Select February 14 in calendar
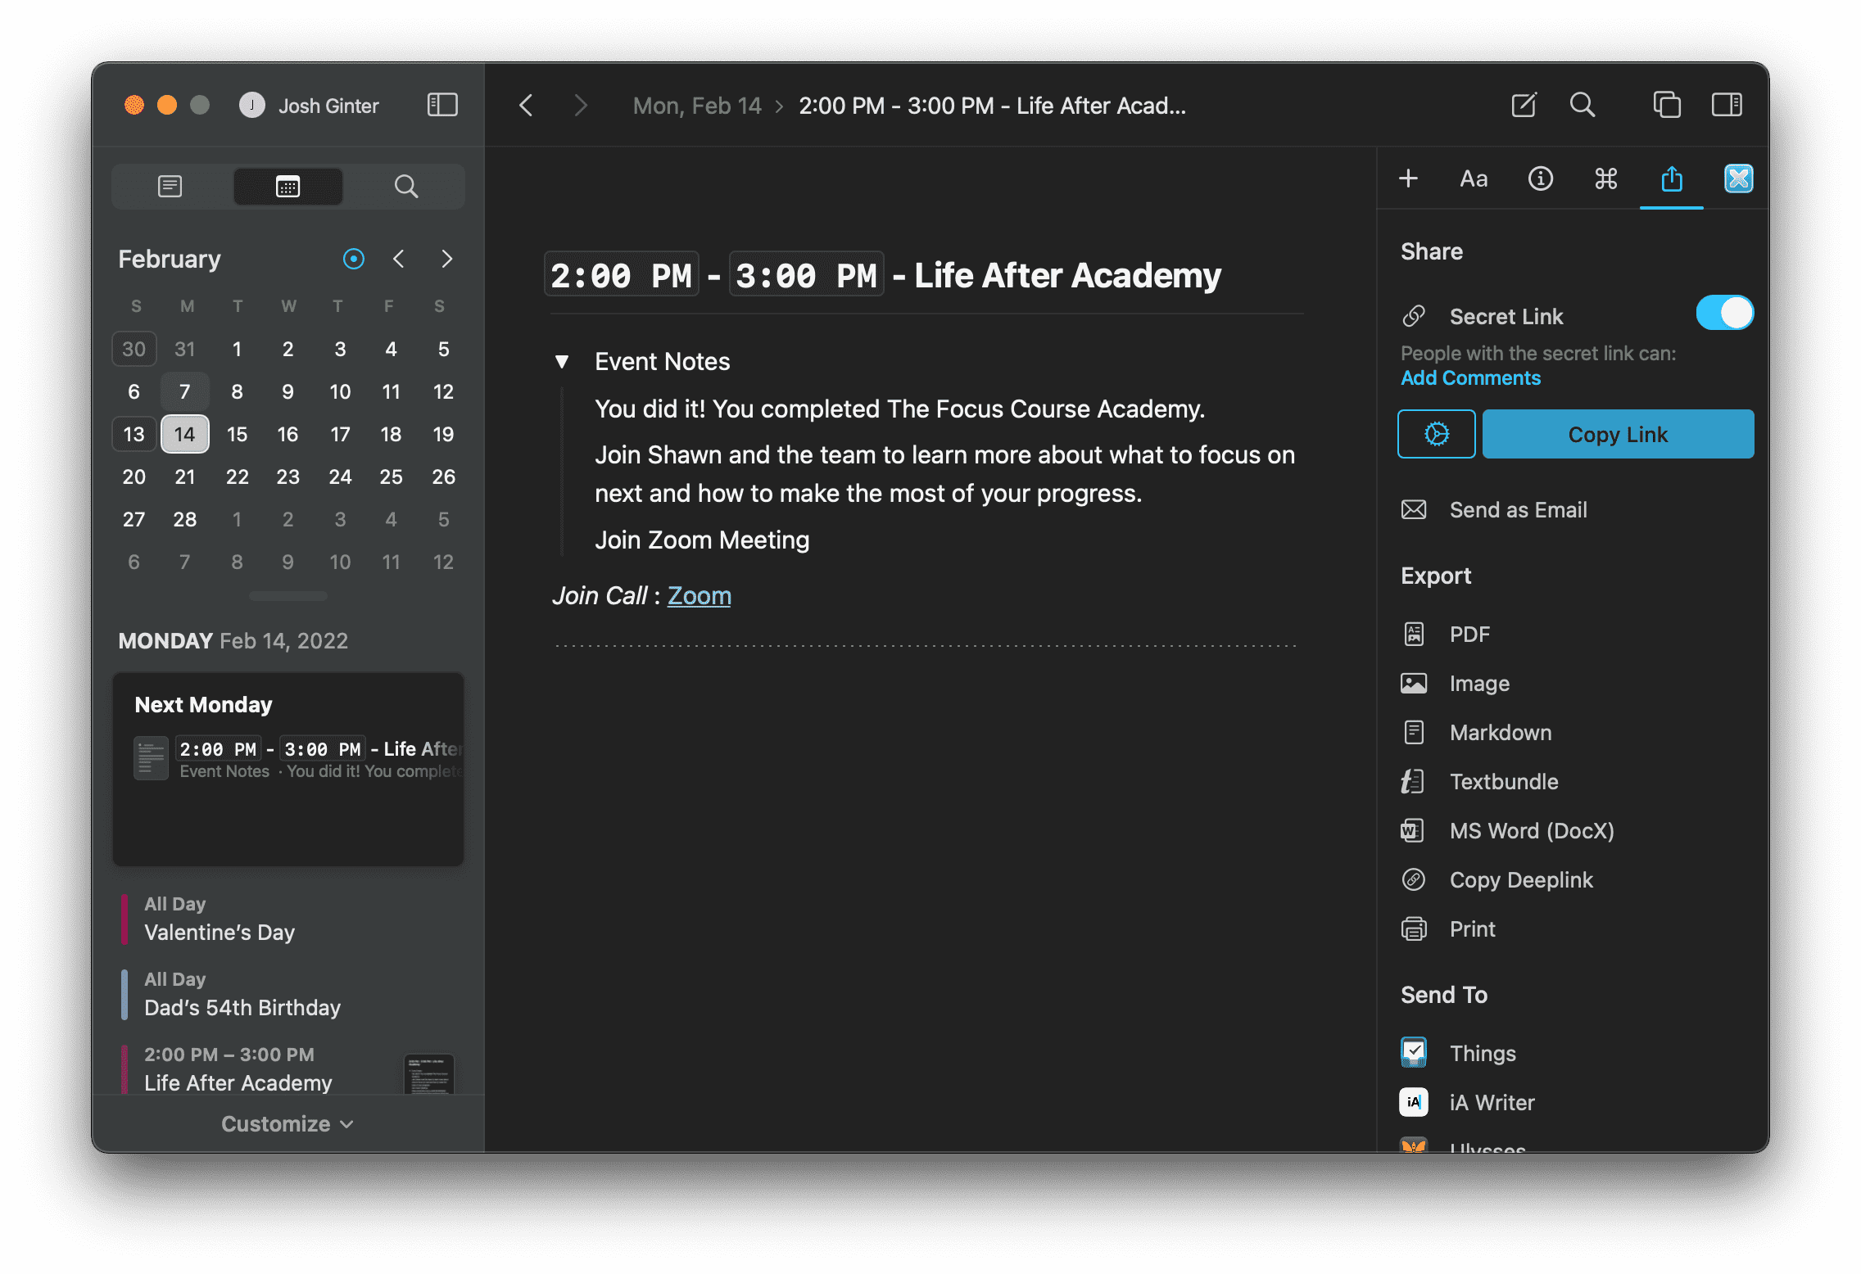The width and height of the screenshot is (1861, 1274). 185,434
